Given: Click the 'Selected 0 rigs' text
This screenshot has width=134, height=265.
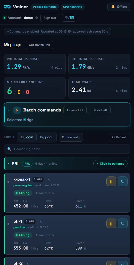Looking at the screenshot, I should coord(20,120).
